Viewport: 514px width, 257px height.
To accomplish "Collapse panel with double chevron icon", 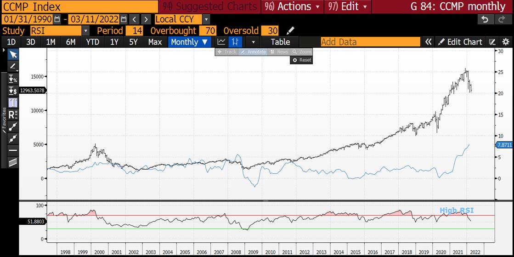I will coord(428,42).
